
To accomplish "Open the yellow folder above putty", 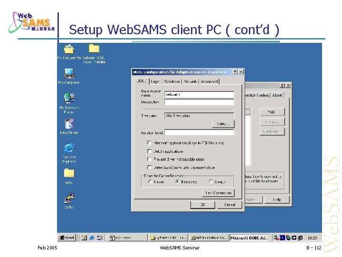I will coord(69,176).
